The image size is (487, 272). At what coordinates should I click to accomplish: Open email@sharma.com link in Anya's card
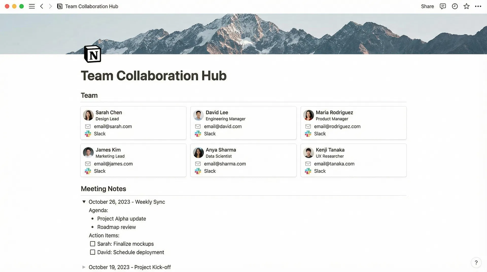pos(225,164)
